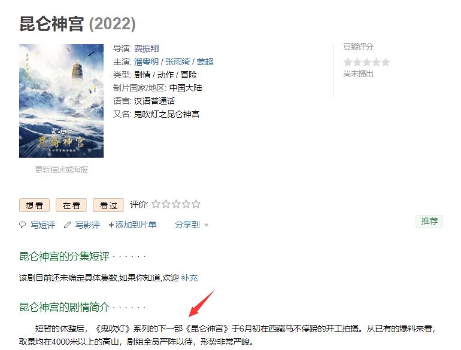Mark the show as 在看
Screen dimensions: 461x350
click(x=71, y=205)
